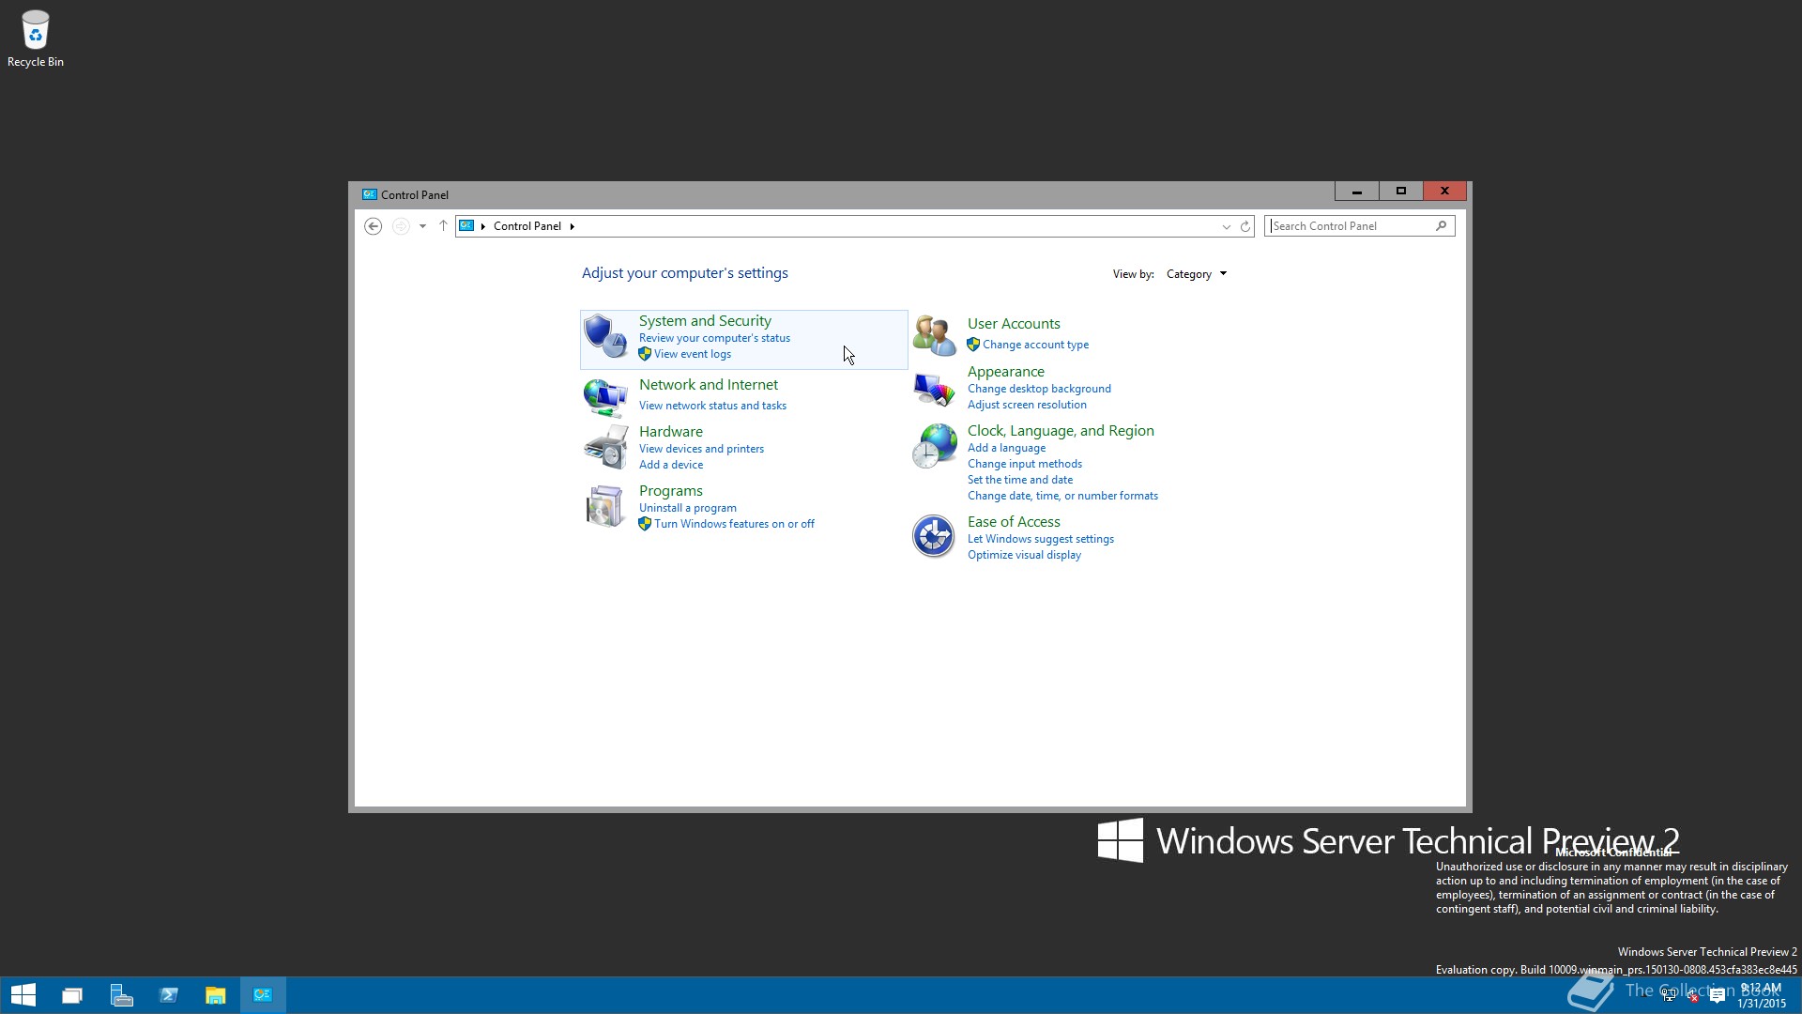Viewport: 1802px width, 1014px height.
Task: Click Review your computer's status
Action: [714, 338]
